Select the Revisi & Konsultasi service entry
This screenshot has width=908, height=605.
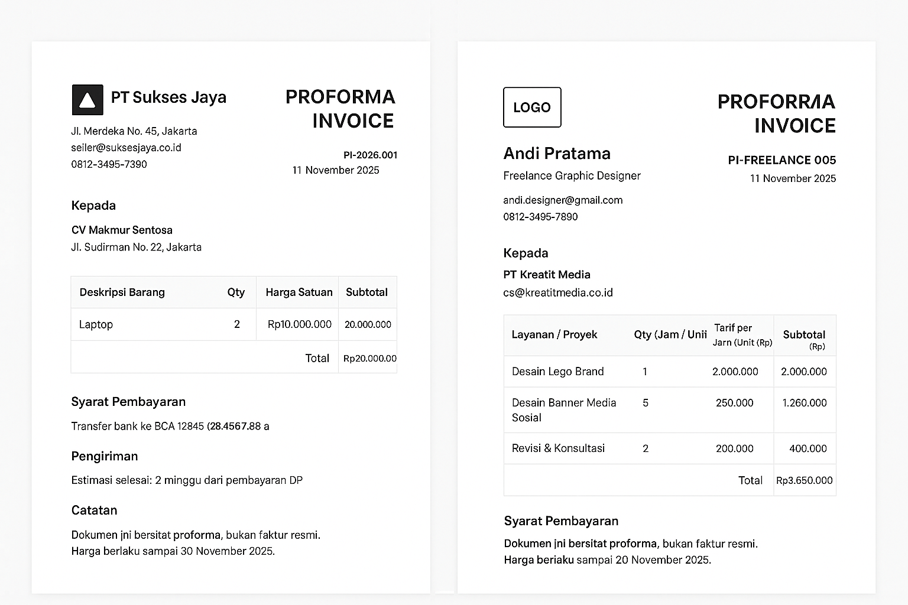pyautogui.click(x=558, y=448)
